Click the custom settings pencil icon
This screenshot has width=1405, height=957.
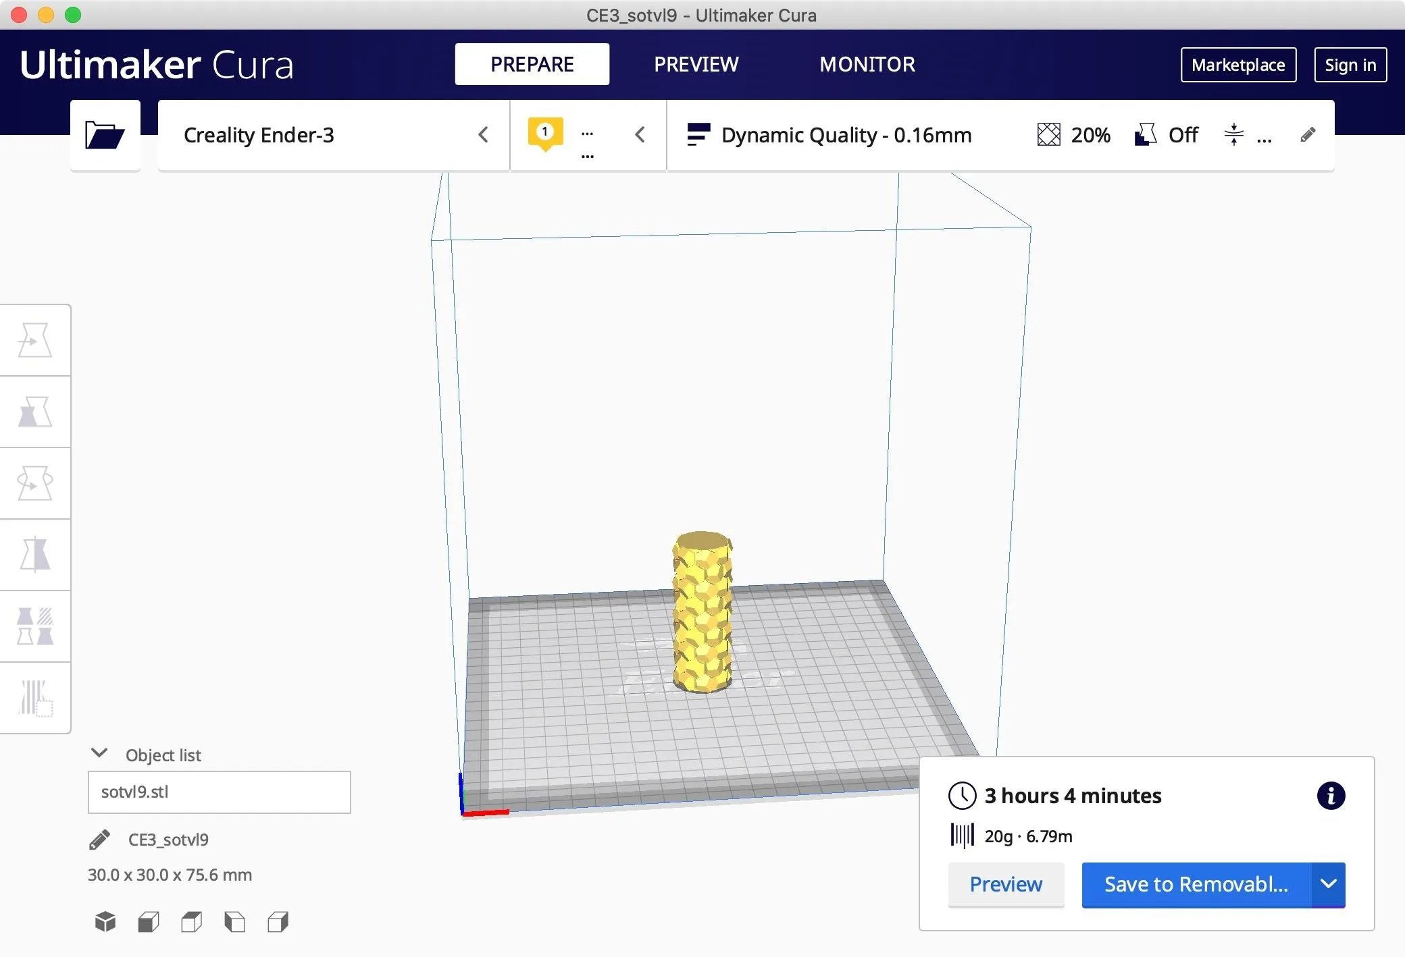pos(1308,135)
